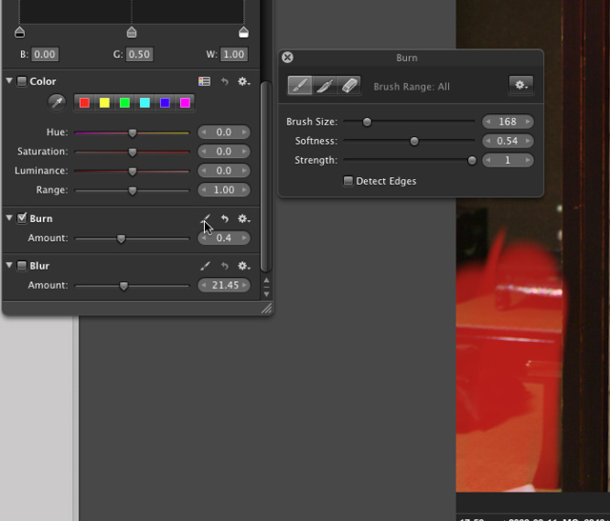
Task: Click the Blur brush icon
Action: [x=205, y=266]
